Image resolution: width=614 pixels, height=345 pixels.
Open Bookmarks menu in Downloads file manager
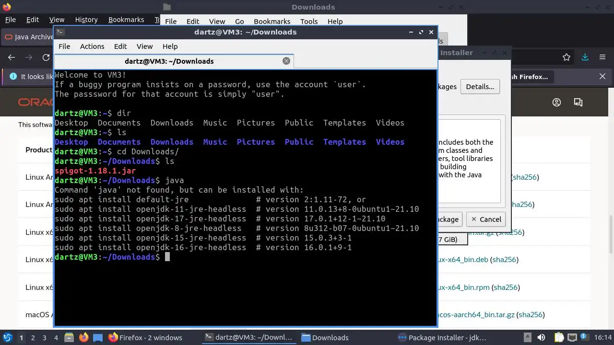272,22
